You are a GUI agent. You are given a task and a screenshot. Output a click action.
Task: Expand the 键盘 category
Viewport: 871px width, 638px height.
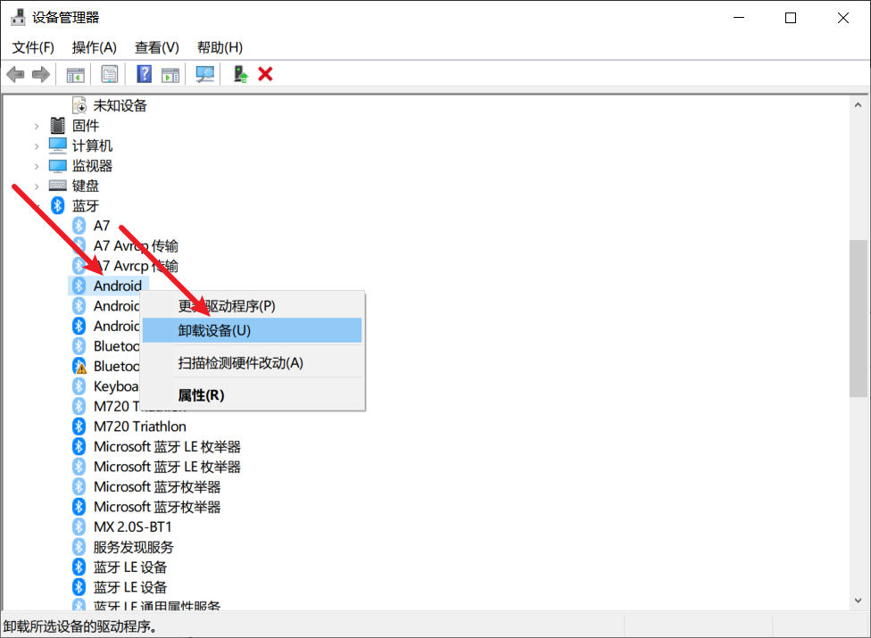(x=37, y=186)
